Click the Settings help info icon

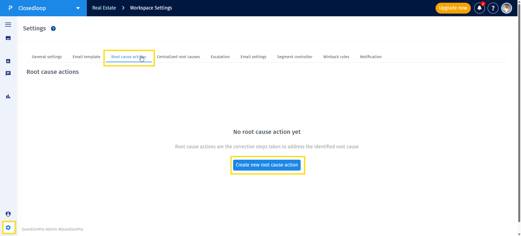53,29
